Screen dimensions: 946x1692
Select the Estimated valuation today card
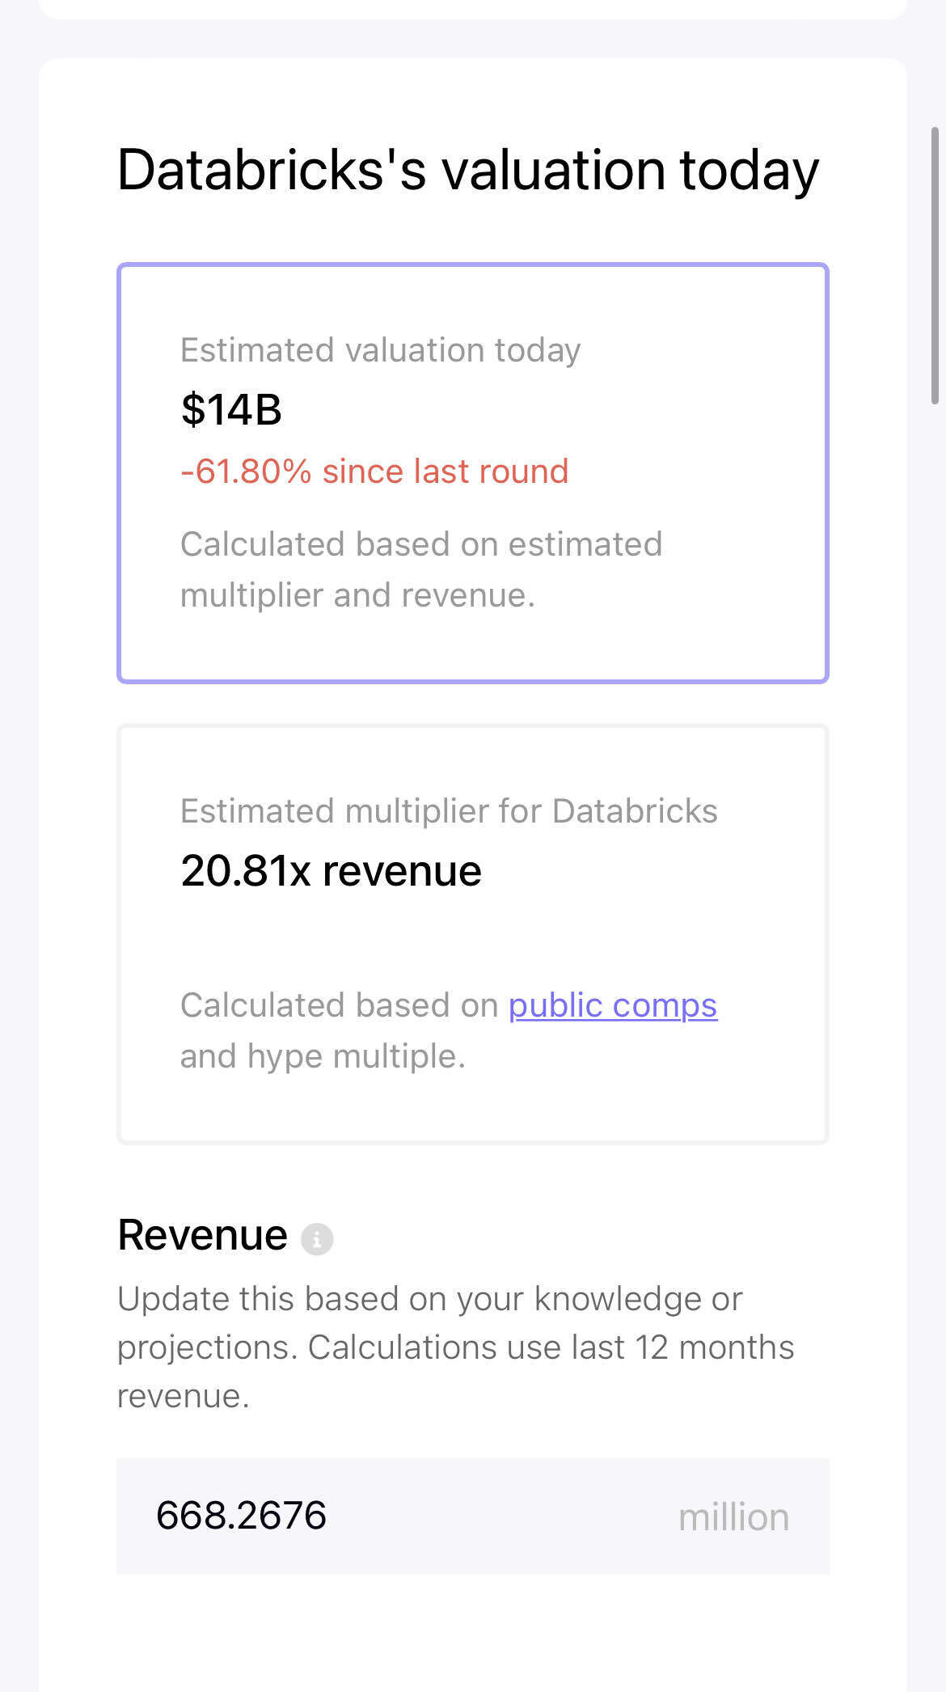[473, 472]
